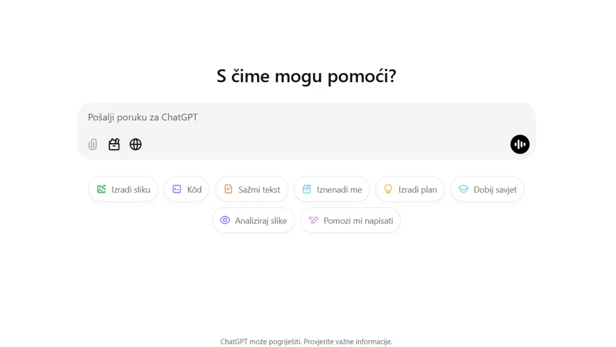Select Sažmi tekst option

pos(251,189)
